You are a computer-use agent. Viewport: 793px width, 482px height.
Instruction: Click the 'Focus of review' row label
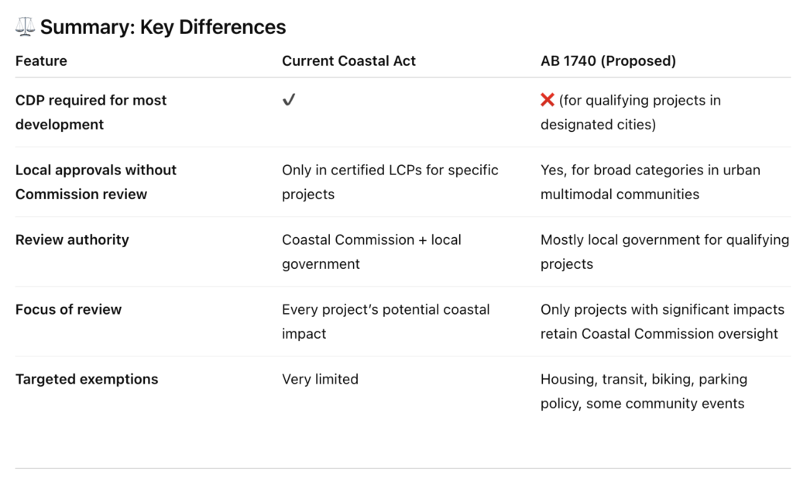click(x=68, y=309)
